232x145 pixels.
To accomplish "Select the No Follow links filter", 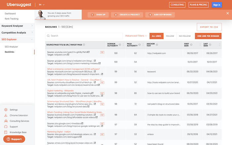I will tap(185, 36).
